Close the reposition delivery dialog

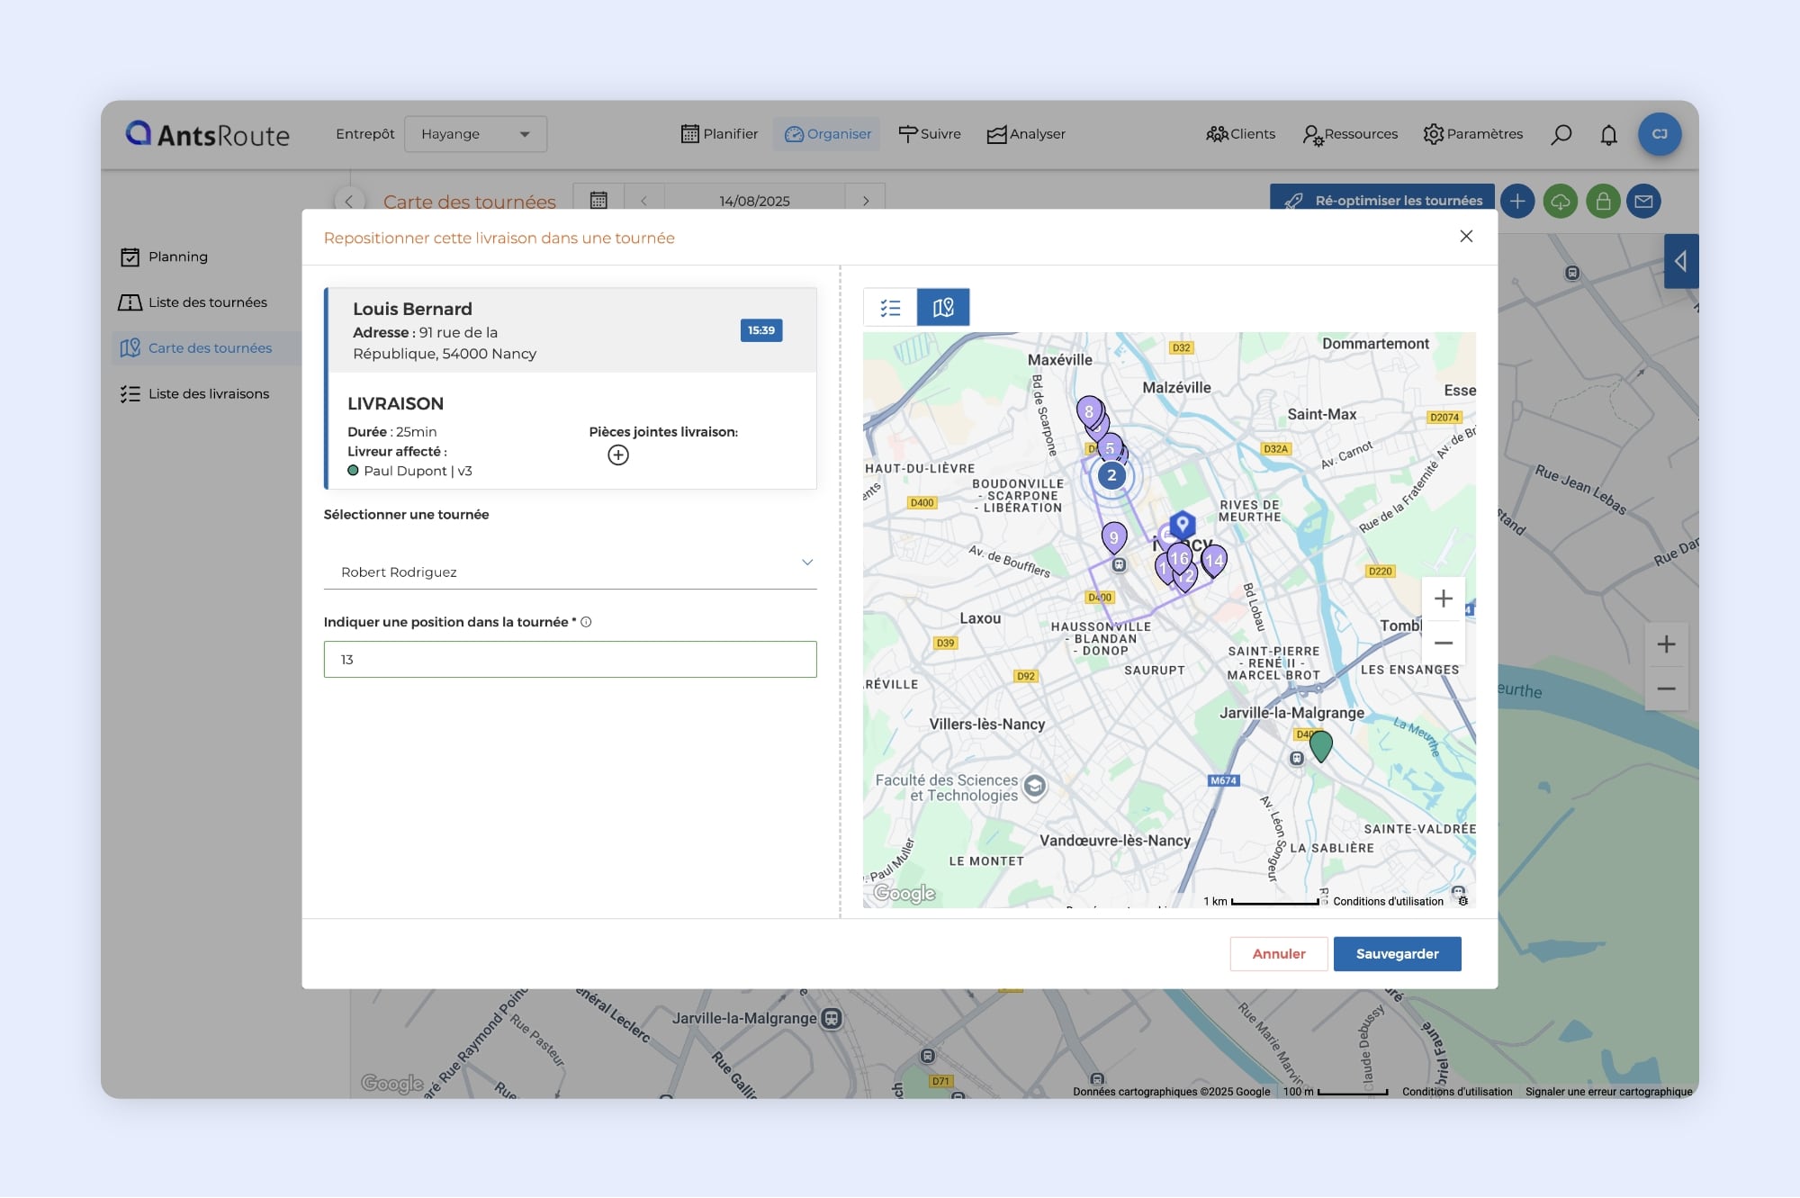click(x=1466, y=236)
